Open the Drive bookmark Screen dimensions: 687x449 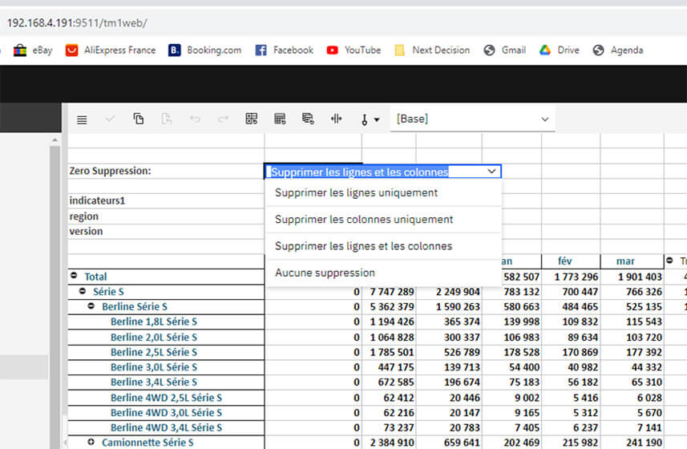click(x=559, y=51)
